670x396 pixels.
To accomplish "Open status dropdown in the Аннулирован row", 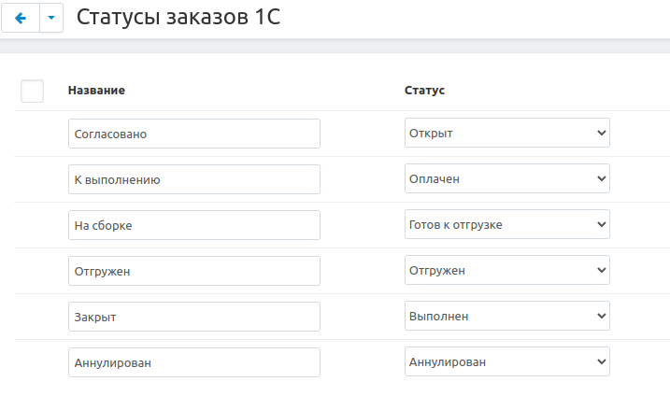I will pyautogui.click(x=506, y=361).
